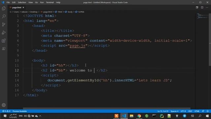Click the ENG language indicator in tray
This screenshot has height=119, width=211.
(20, 116)
